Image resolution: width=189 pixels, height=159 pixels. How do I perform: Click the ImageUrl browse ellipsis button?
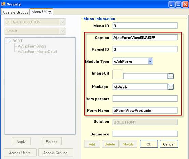(171, 76)
